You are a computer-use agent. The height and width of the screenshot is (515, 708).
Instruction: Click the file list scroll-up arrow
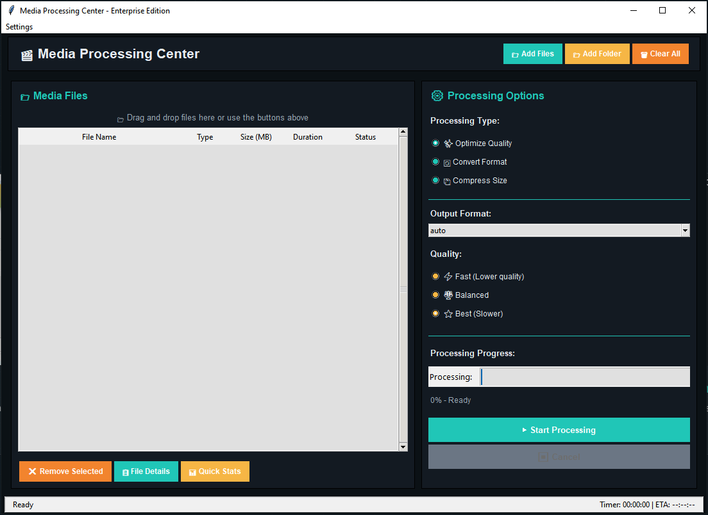(403, 133)
